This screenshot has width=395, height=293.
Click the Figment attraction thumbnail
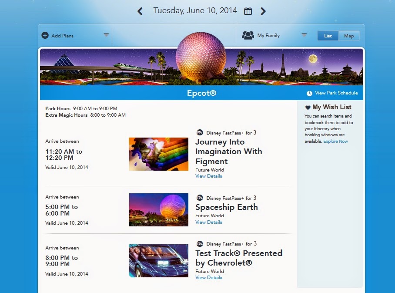click(x=159, y=154)
